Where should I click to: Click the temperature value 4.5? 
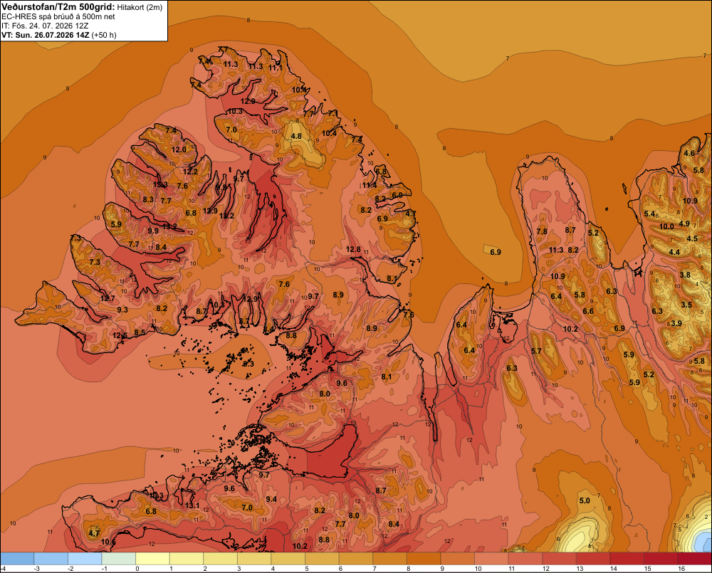pos(692,238)
